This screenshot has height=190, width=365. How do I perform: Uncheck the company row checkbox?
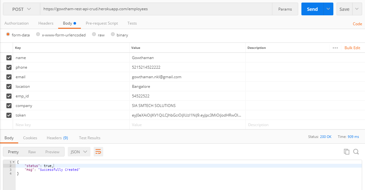click(x=9, y=106)
